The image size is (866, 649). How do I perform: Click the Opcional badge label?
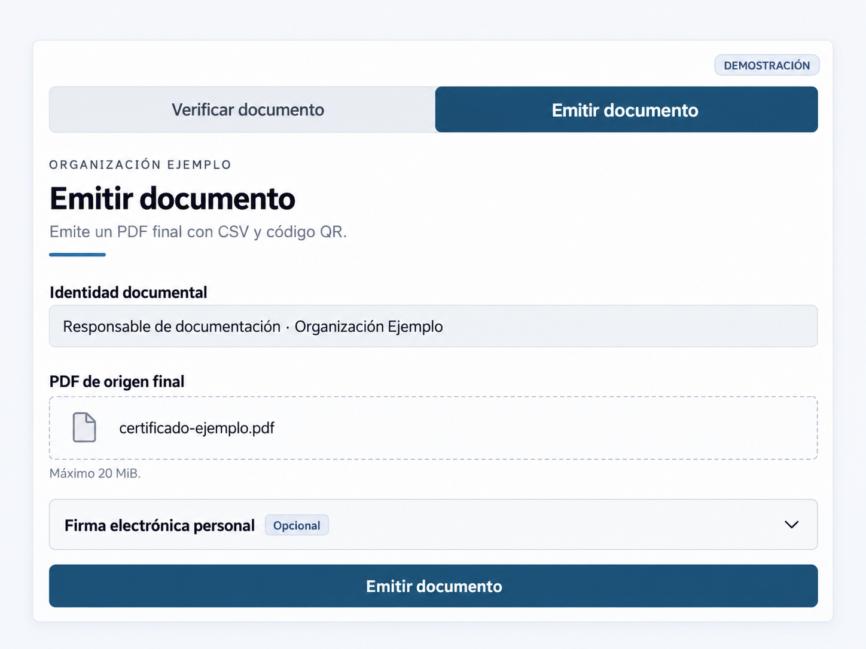click(297, 525)
